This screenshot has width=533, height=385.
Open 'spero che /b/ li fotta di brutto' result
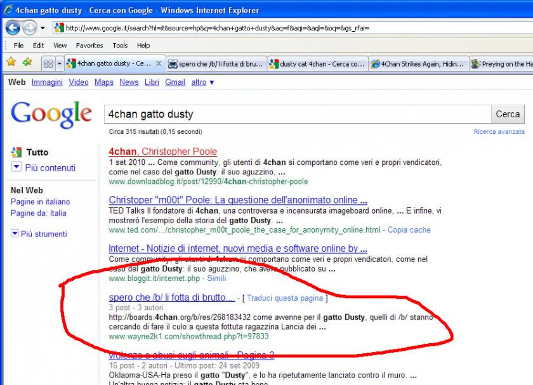172,297
